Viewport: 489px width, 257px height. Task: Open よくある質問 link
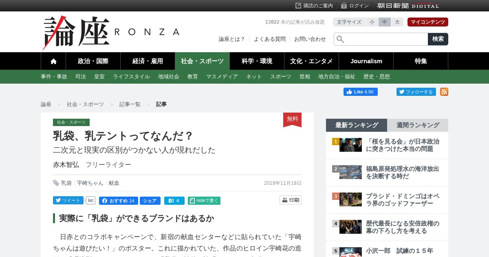(x=270, y=39)
